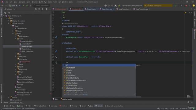This screenshot has height=110, width=196.
Task: Open the Dynamic Program Analysis tool window
Action: click(114, 106)
